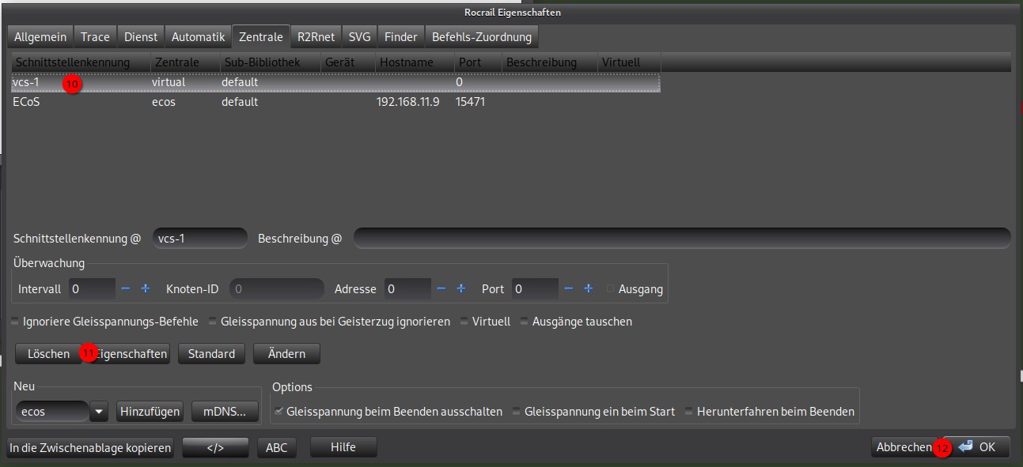Confirm with the OK button

978,447
